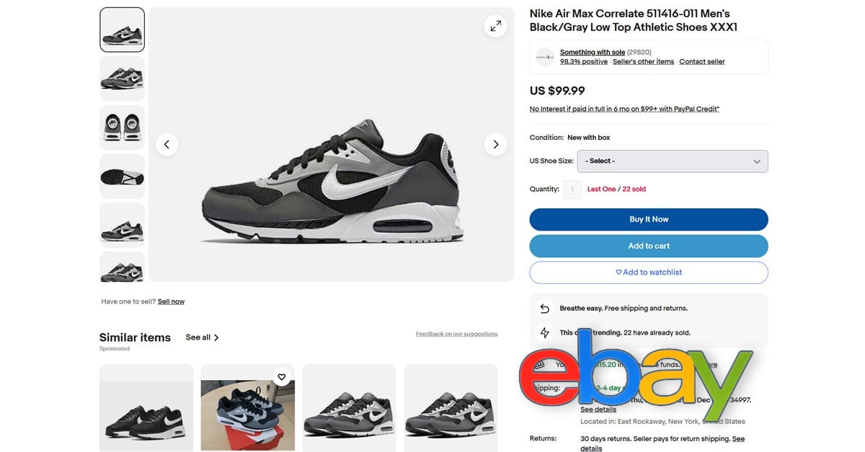Open the Sell now link
The width and height of the screenshot is (865, 452).
[171, 301]
